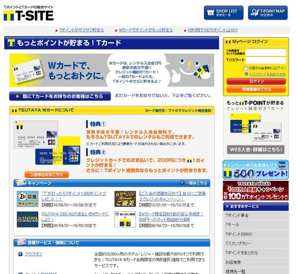Image resolution: width=297 pixels, height=274 pixels.
Task: Select お店検索 in おすすめサービス
Action: click(256, 262)
